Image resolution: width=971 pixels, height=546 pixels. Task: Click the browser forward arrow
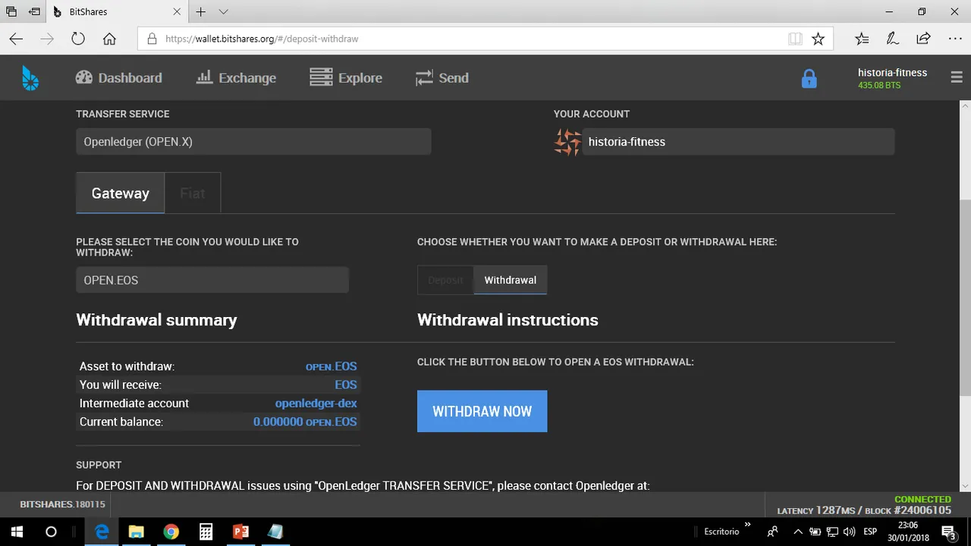click(x=47, y=39)
